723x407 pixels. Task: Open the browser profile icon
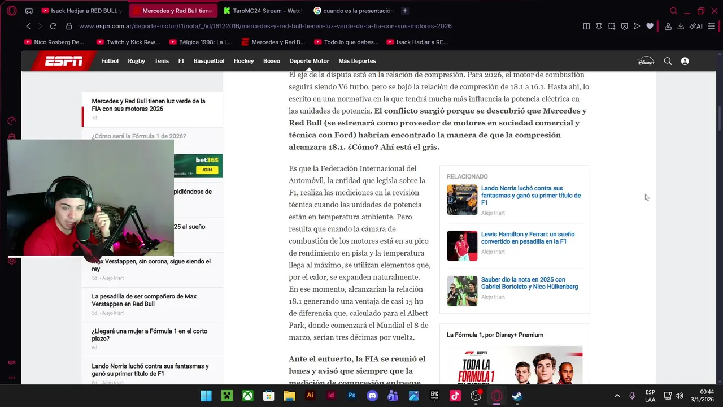[668, 26]
